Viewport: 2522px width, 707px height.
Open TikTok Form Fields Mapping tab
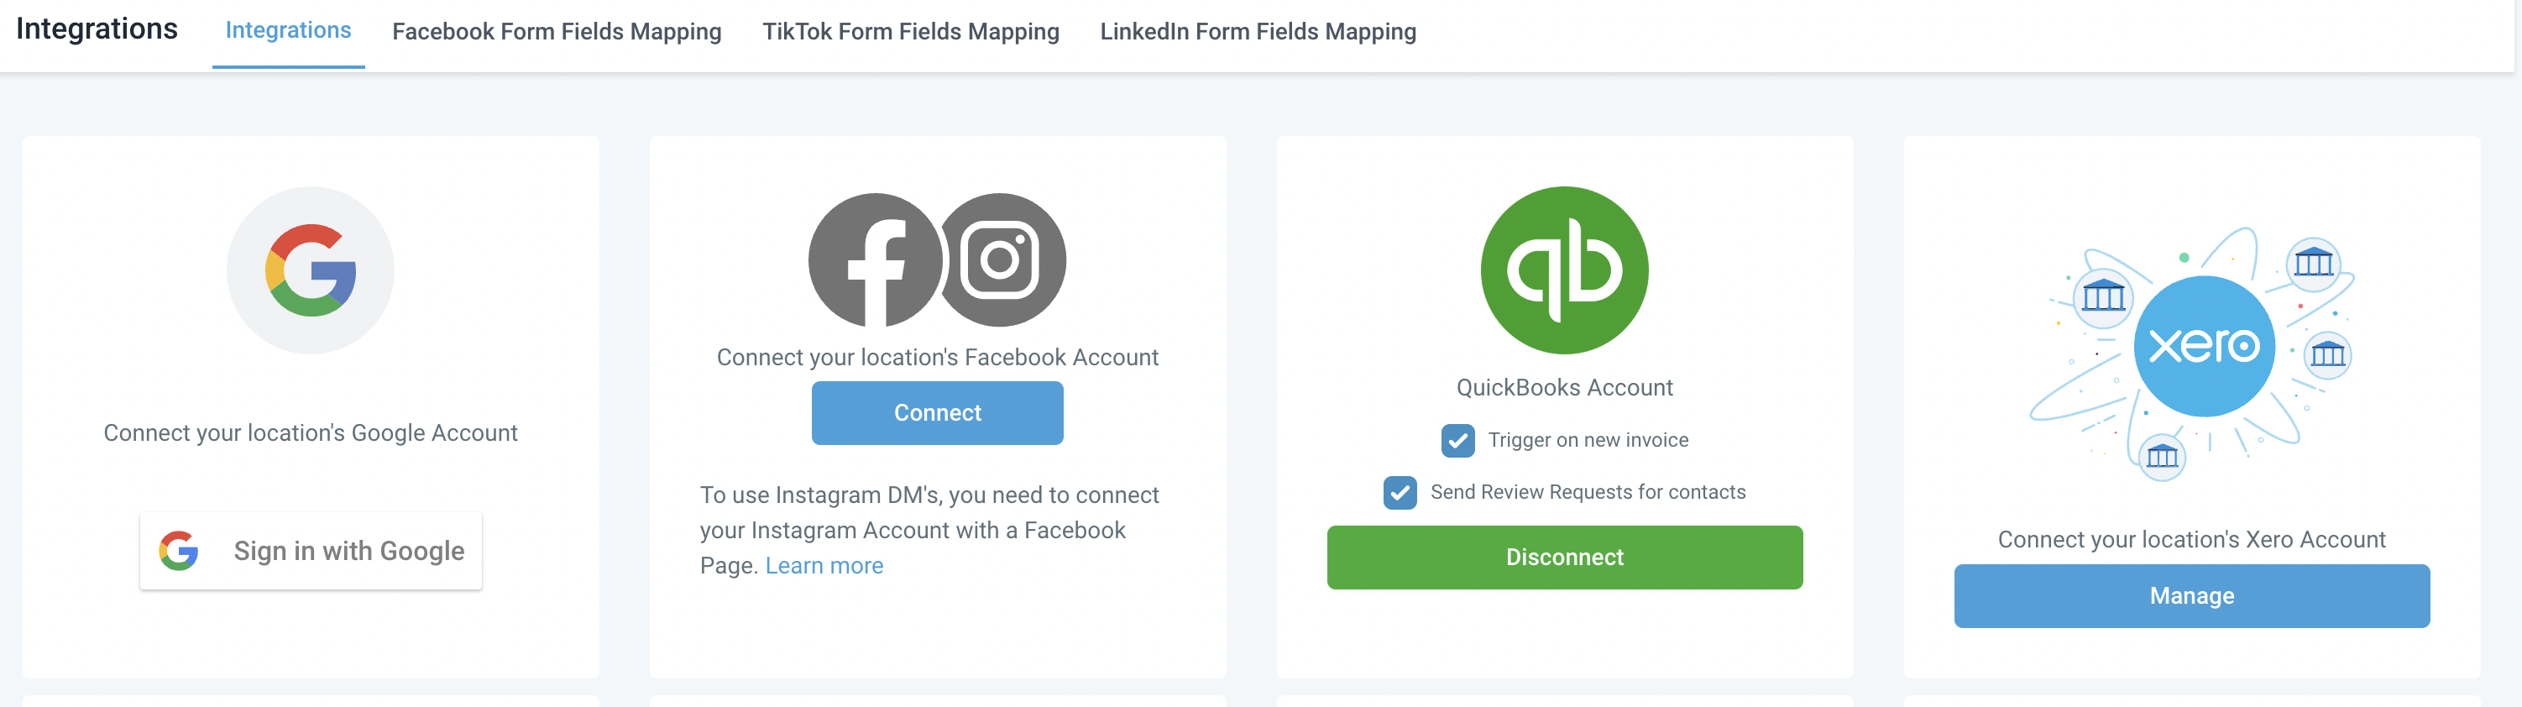coord(911,31)
